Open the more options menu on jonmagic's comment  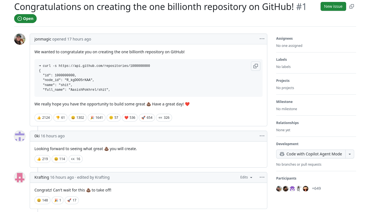point(262,39)
